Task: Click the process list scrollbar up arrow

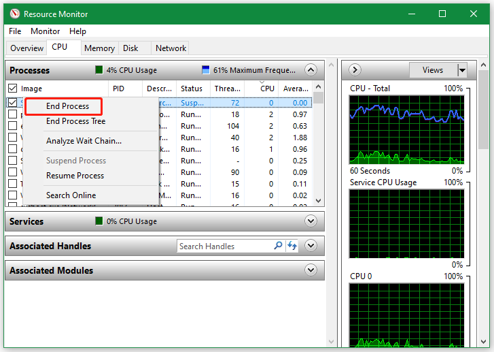Action: [x=318, y=86]
